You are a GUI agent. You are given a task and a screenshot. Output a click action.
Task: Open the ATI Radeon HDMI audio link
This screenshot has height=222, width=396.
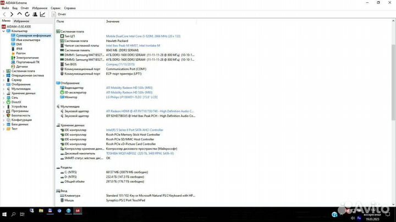(x=150, y=111)
